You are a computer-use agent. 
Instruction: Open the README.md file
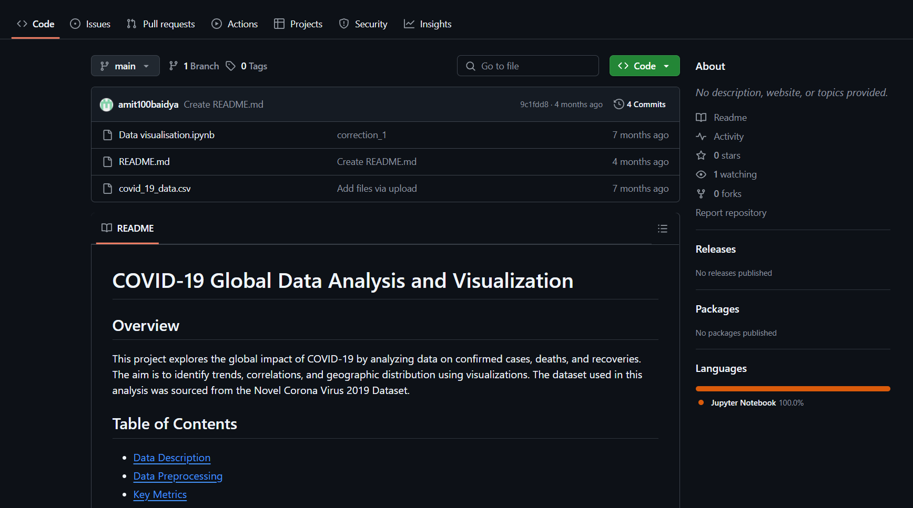pyautogui.click(x=144, y=162)
